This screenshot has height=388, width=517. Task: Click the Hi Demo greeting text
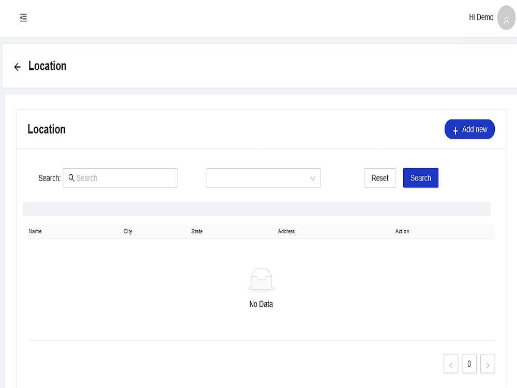[x=481, y=17]
